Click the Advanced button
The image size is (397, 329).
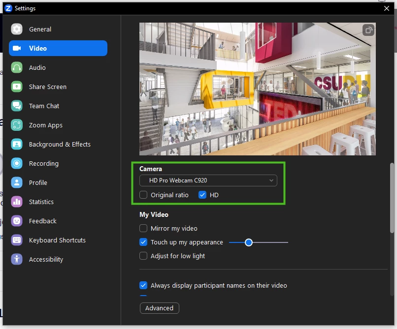click(x=159, y=308)
